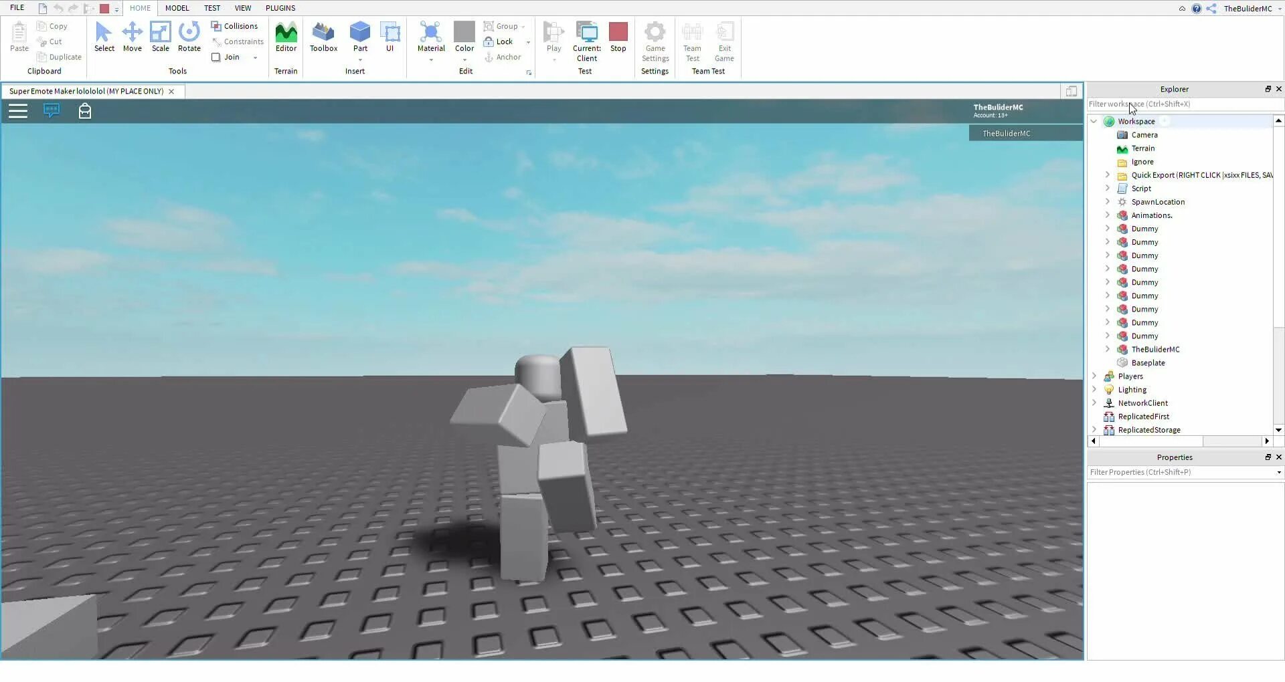Expand the Animations. model node

(x=1107, y=215)
